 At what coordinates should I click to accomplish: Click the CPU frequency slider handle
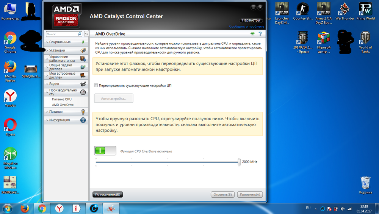[x=239, y=162]
